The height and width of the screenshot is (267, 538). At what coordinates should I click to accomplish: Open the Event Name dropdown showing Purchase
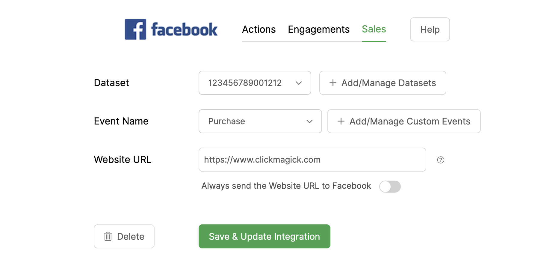pos(260,121)
